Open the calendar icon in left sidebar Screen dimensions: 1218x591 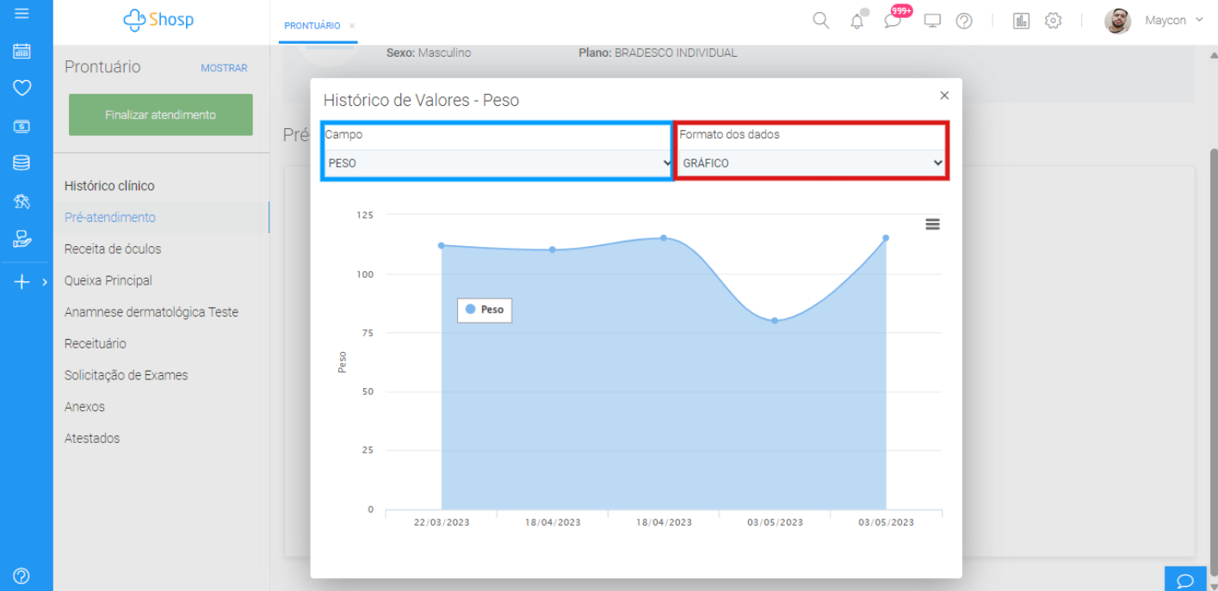[x=22, y=52]
